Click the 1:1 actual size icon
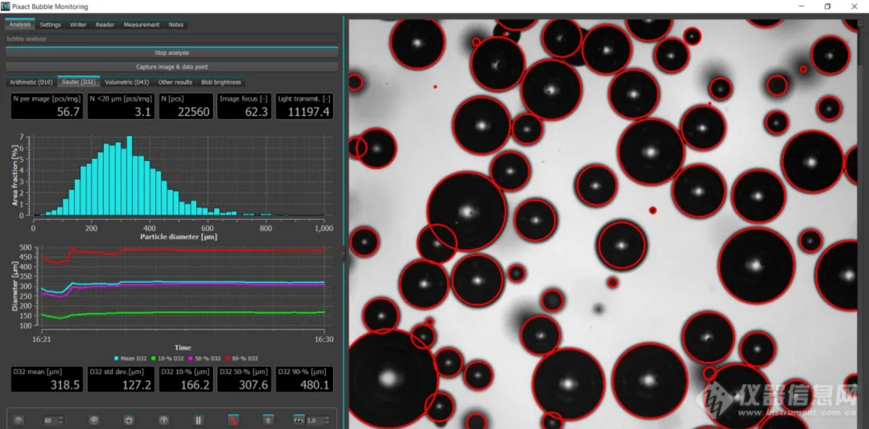Viewport: 869px width, 429px height. point(163,420)
